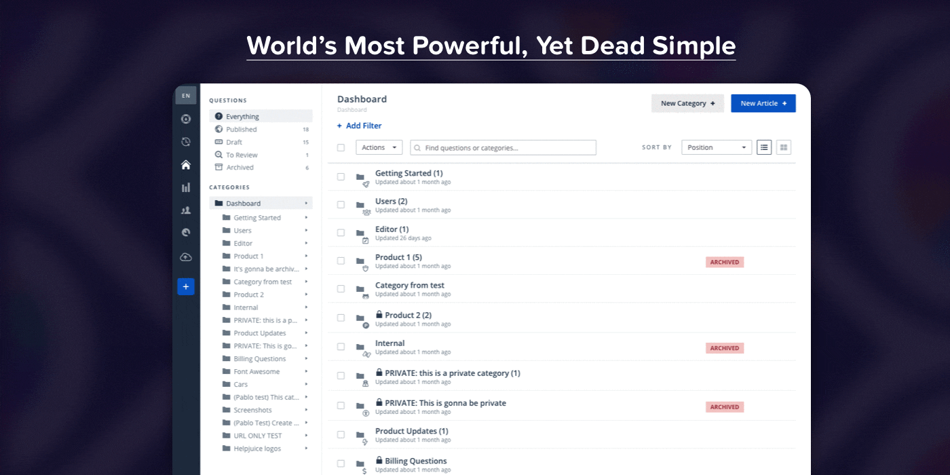
Task: Check the Internal row checkbox
Action: tap(341, 346)
